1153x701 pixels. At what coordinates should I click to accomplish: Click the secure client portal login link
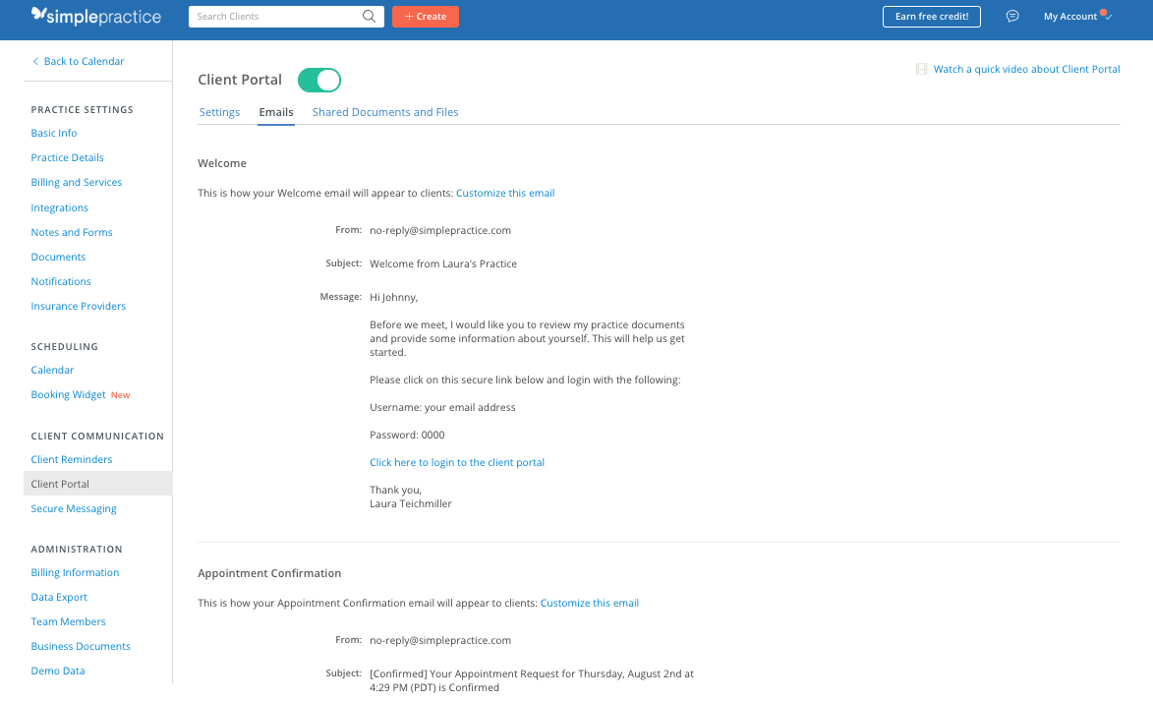point(457,462)
